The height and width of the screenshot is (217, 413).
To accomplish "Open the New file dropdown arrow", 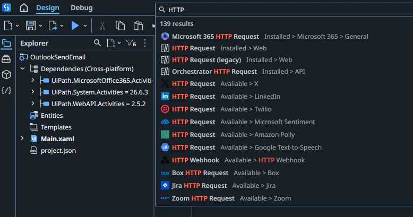I will coord(17,26).
